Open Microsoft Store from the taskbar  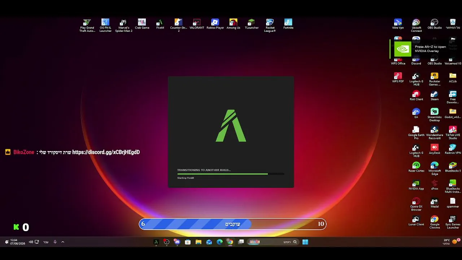point(188,242)
